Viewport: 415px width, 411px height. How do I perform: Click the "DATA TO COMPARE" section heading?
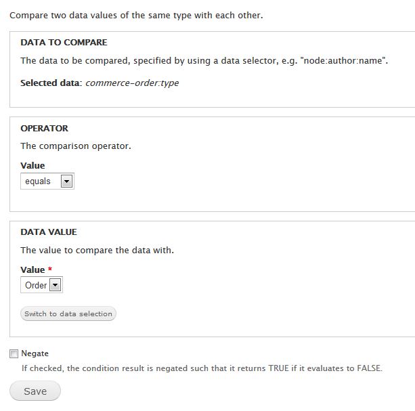[64, 42]
